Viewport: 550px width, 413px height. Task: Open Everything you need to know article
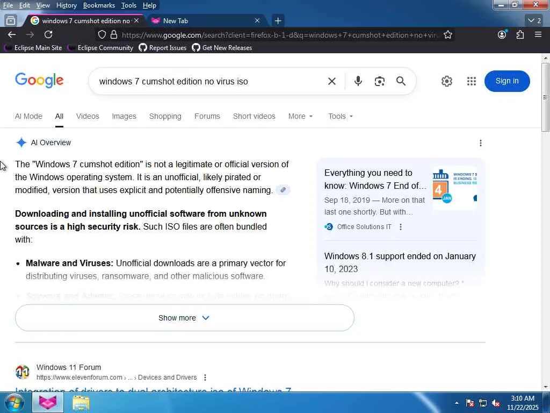point(375,179)
